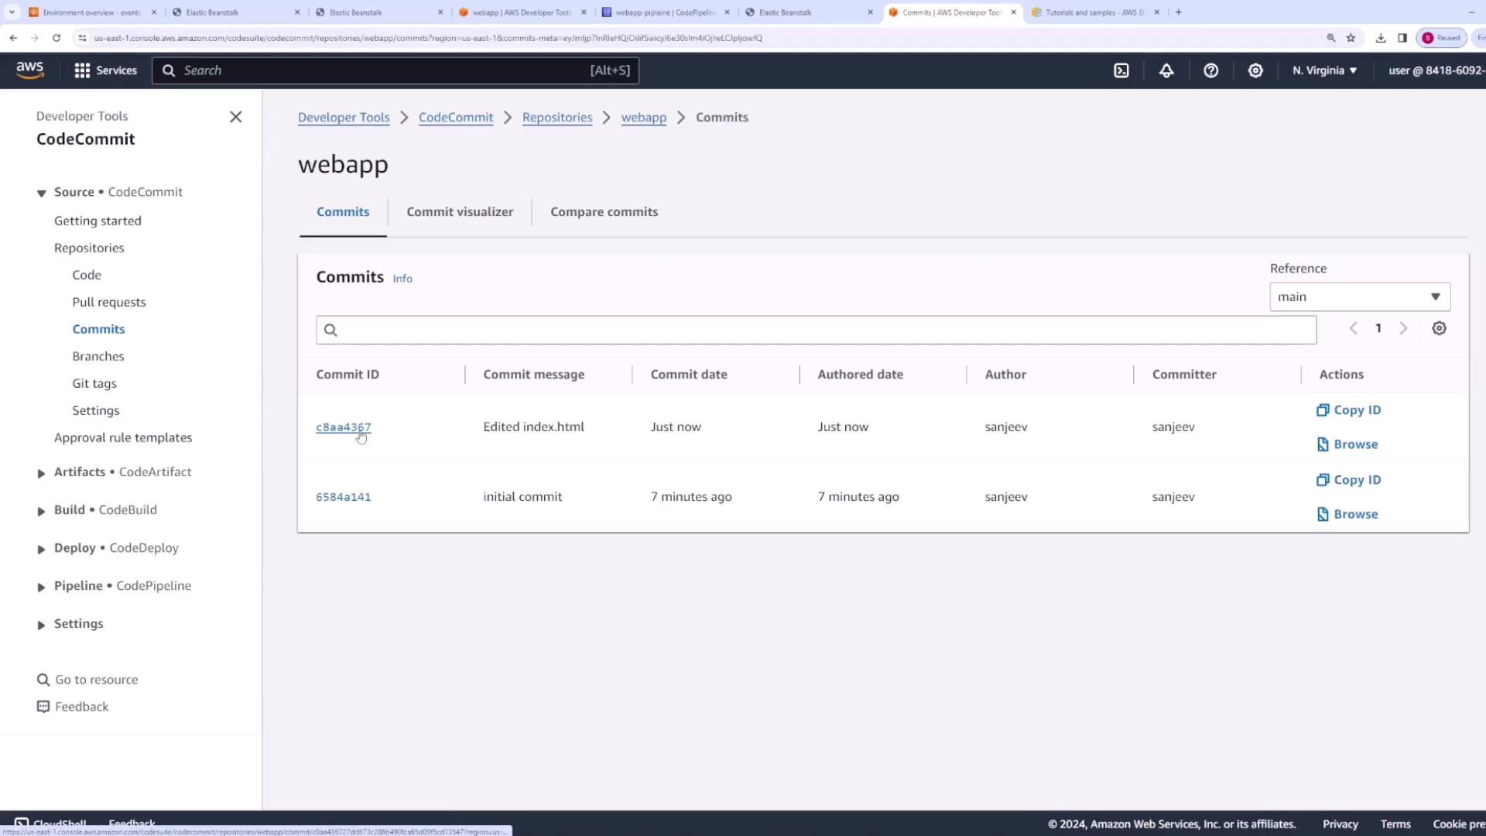Image resolution: width=1486 pixels, height=836 pixels.
Task: Open the Reference branch dropdown showing main
Action: click(x=1359, y=296)
